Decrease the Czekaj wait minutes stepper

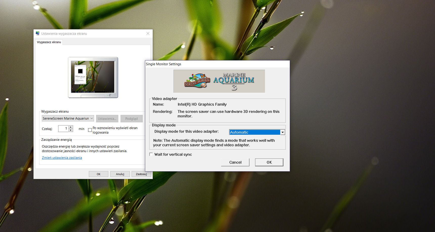pos(71,130)
